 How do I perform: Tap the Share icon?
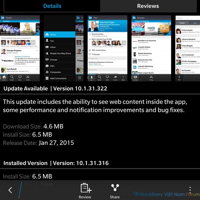(x=115, y=191)
